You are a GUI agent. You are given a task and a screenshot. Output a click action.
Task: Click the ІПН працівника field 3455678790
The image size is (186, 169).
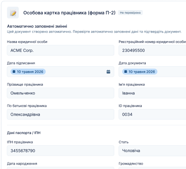[x=61, y=150]
